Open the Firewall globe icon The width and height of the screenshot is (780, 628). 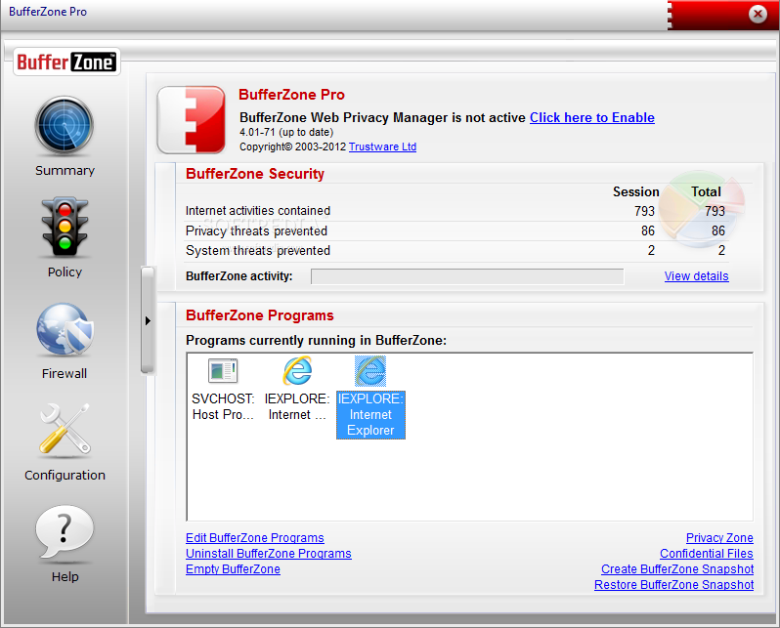tap(65, 331)
